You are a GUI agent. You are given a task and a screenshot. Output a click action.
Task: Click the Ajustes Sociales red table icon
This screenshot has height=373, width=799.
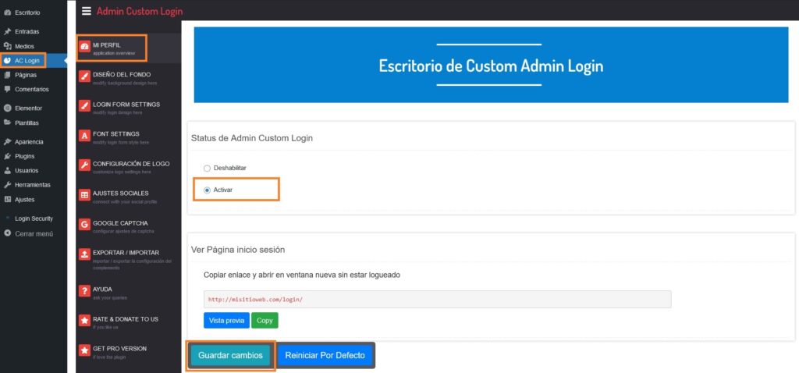pyautogui.click(x=84, y=195)
